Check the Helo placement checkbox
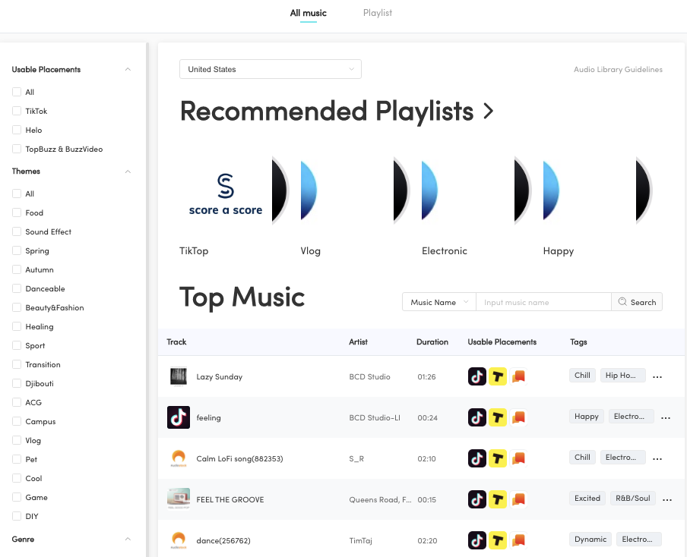The image size is (687, 557). pos(17,130)
